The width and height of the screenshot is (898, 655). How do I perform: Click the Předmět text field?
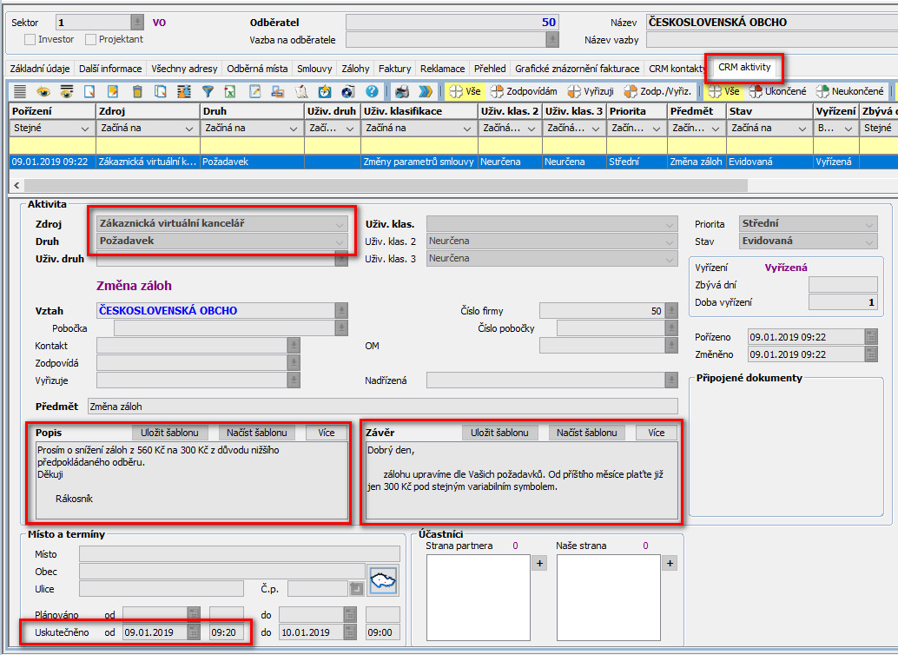[x=382, y=407]
